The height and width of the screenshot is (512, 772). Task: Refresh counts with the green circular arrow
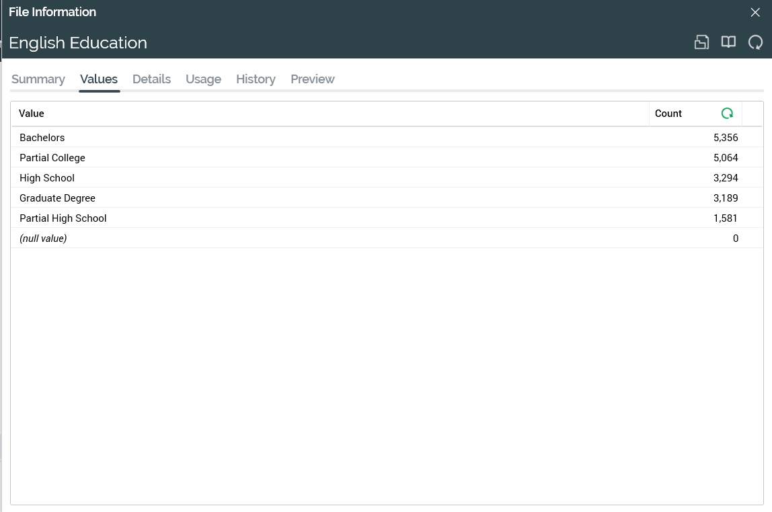727,114
